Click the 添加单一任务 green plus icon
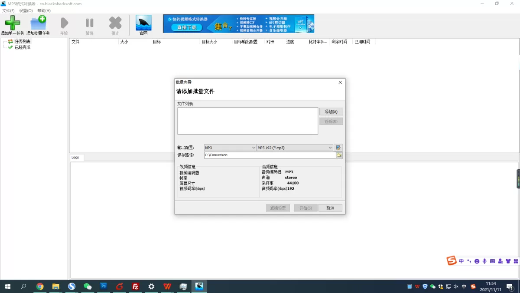 [x=12, y=23]
